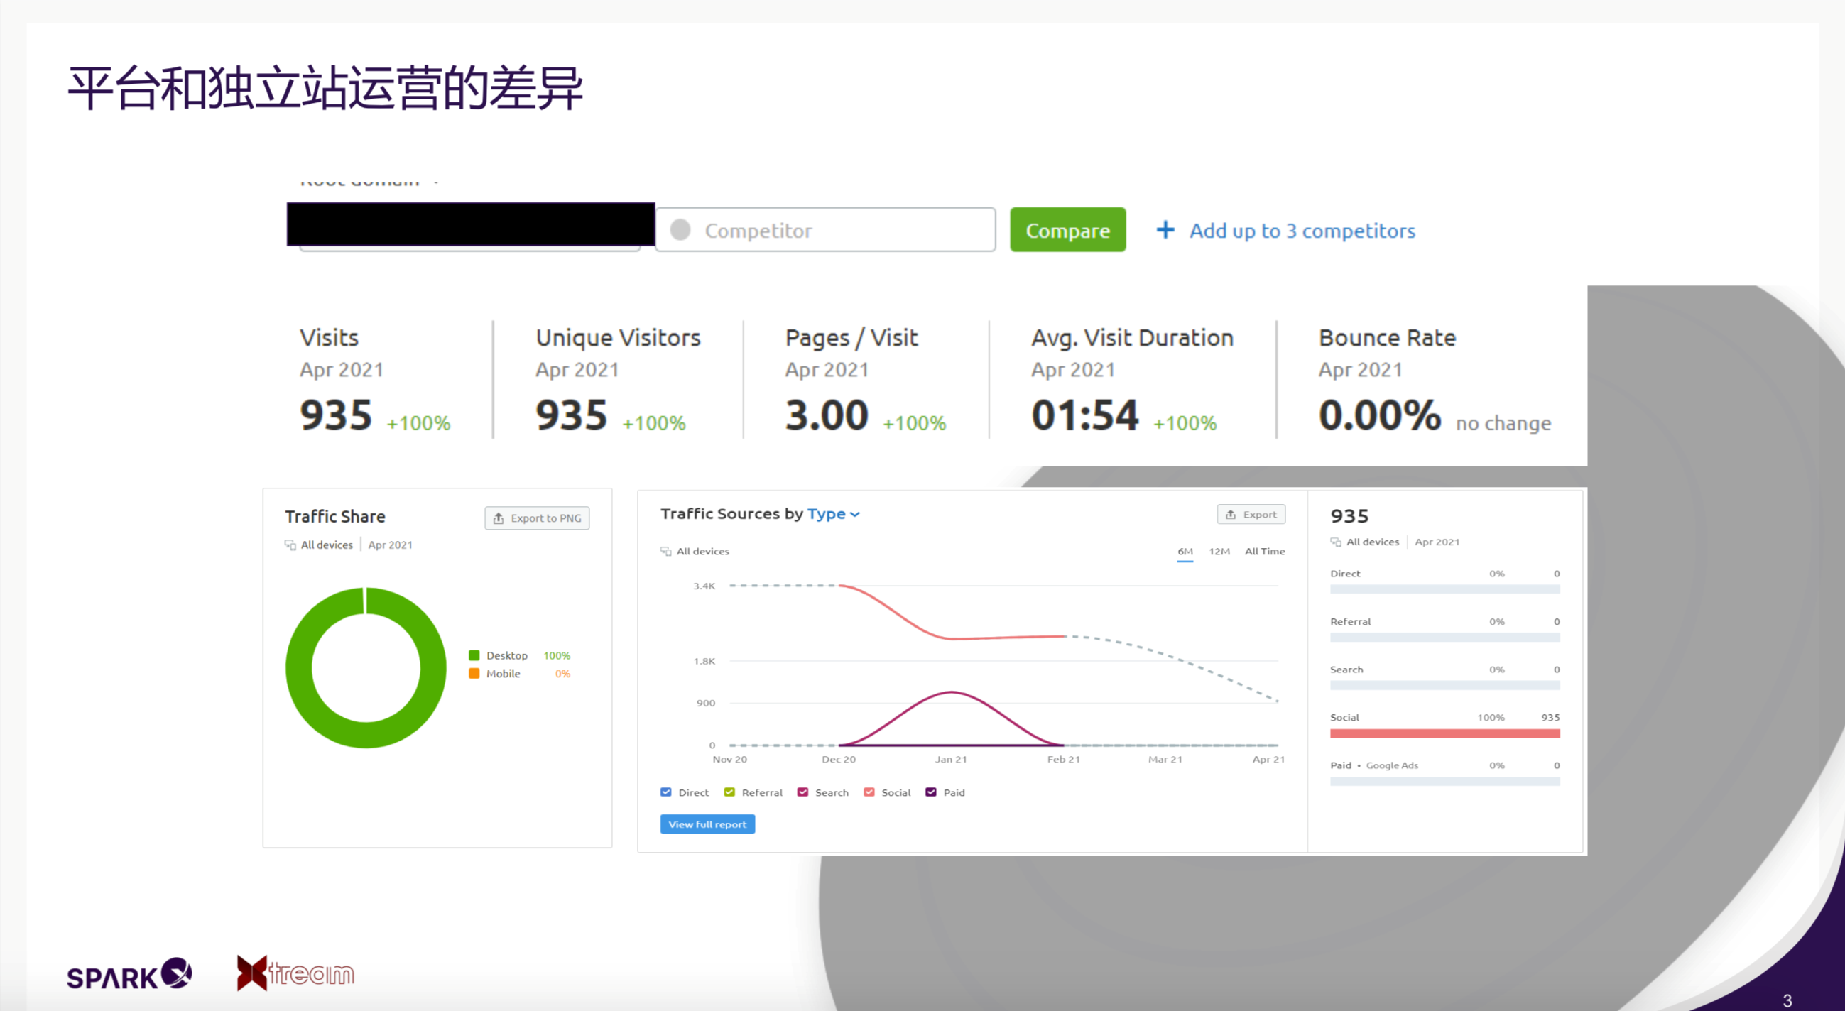The width and height of the screenshot is (1845, 1011).
Task: Click the Direct traffic bar
Action: coord(1445,589)
